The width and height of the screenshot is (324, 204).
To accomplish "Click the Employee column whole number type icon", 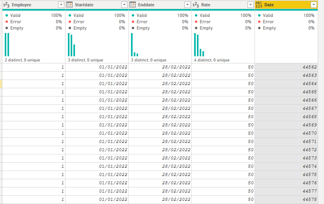I will (6, 5).
